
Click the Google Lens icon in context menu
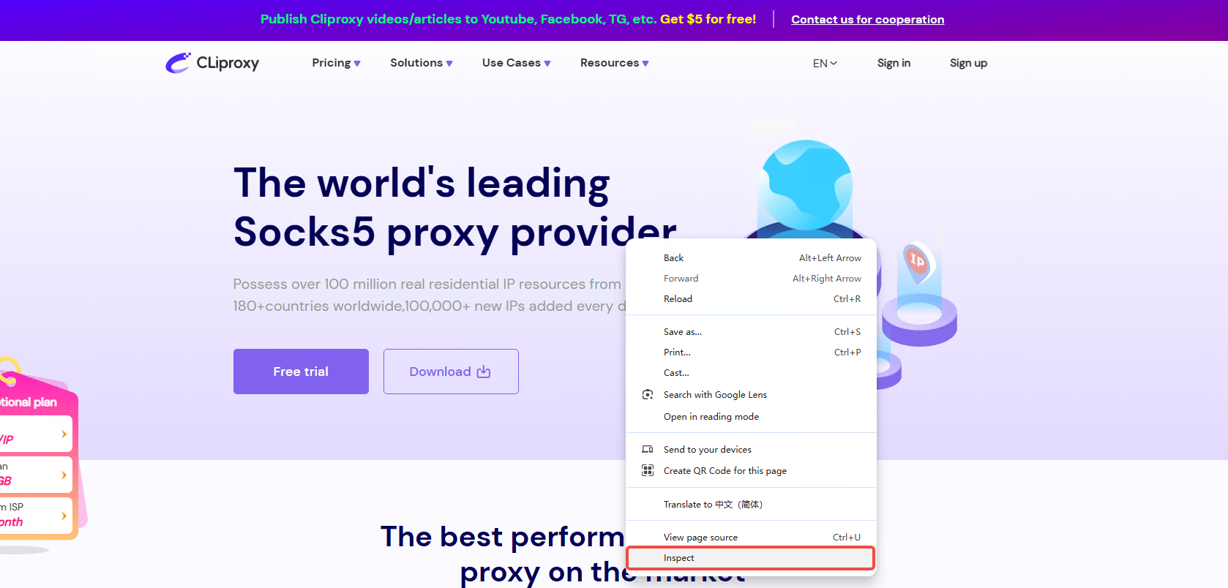click(x=648, y=395)
